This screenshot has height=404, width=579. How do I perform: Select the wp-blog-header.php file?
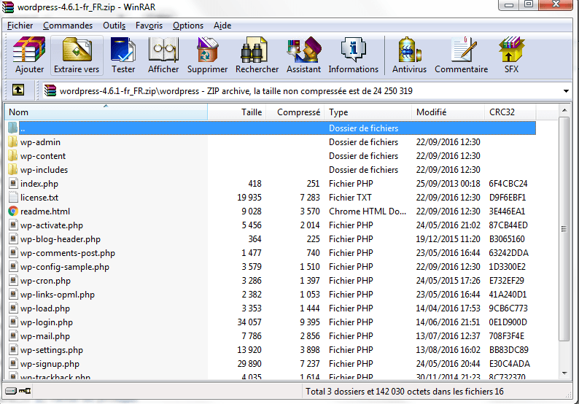click(x=61, y=239)
